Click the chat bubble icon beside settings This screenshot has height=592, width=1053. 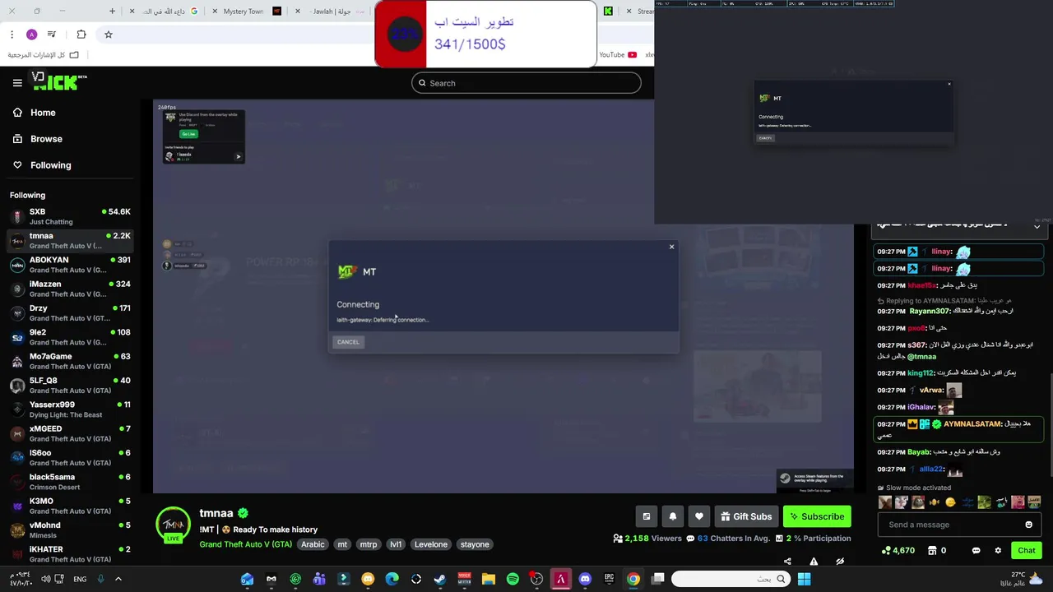coord(976,550)
